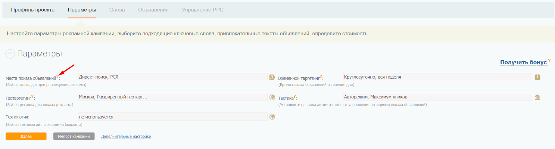This screenshot has height=149, width=555.
Task: Show the help hint for Геотаргетинг
Action: click(x=32, y=96)
